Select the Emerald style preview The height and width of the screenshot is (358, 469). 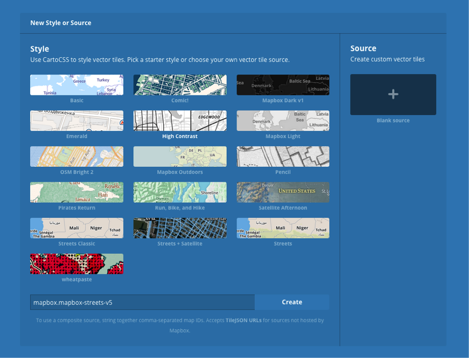click(x=77, y=120)
